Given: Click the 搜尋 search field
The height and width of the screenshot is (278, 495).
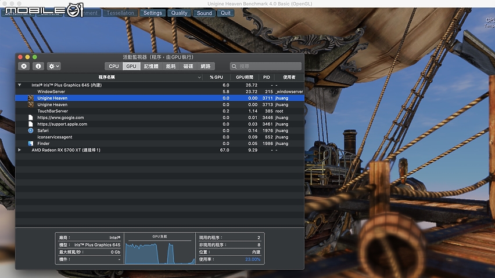Looking at the screenshot, I should (266, 66).
